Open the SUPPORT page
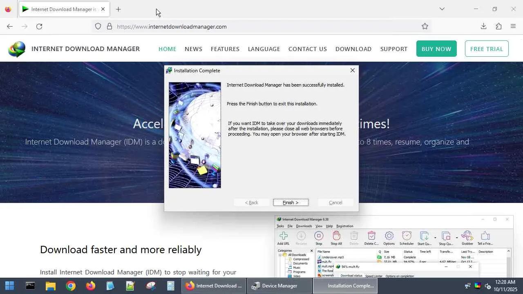Image resolution: width=523 pixels, height=294 pixels. pos(394,49)
